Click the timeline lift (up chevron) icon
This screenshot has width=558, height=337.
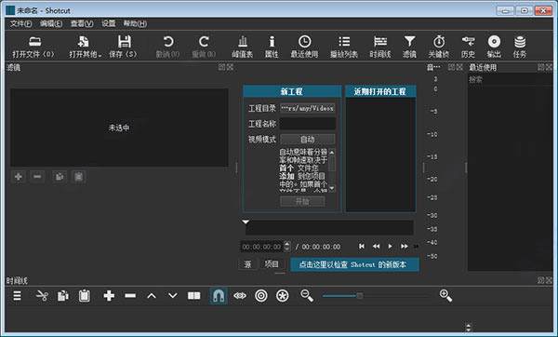click(x=152, y=296)
